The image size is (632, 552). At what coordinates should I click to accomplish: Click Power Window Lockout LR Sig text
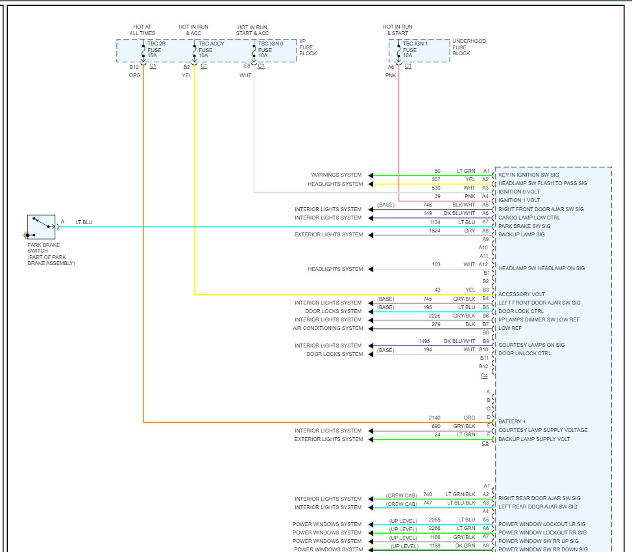pyautogui.click(x=542, y=524)
